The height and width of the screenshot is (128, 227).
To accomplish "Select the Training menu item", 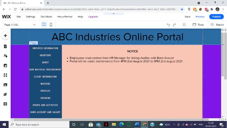I will coord(45,98).
